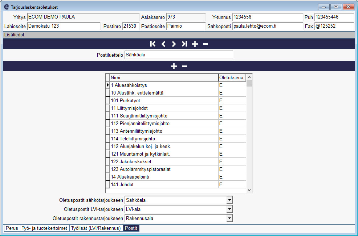This screenshot has height=236, width=358.
Task: Click the Oletuksena column header
Action: (232, 77)
